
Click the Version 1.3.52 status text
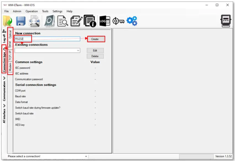coord(223,156)
